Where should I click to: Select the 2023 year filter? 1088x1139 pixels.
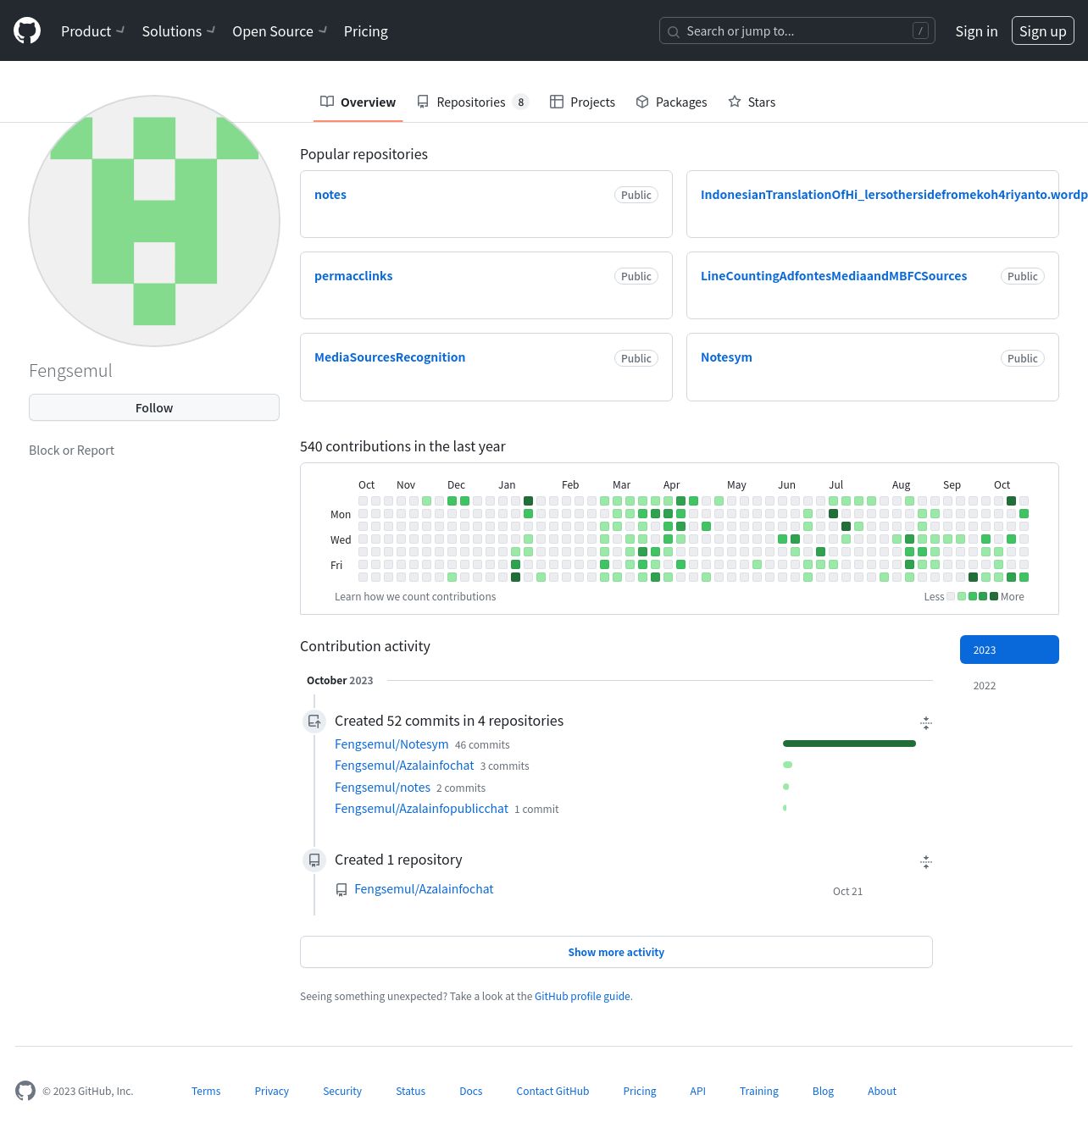[x=1009, y=650]
